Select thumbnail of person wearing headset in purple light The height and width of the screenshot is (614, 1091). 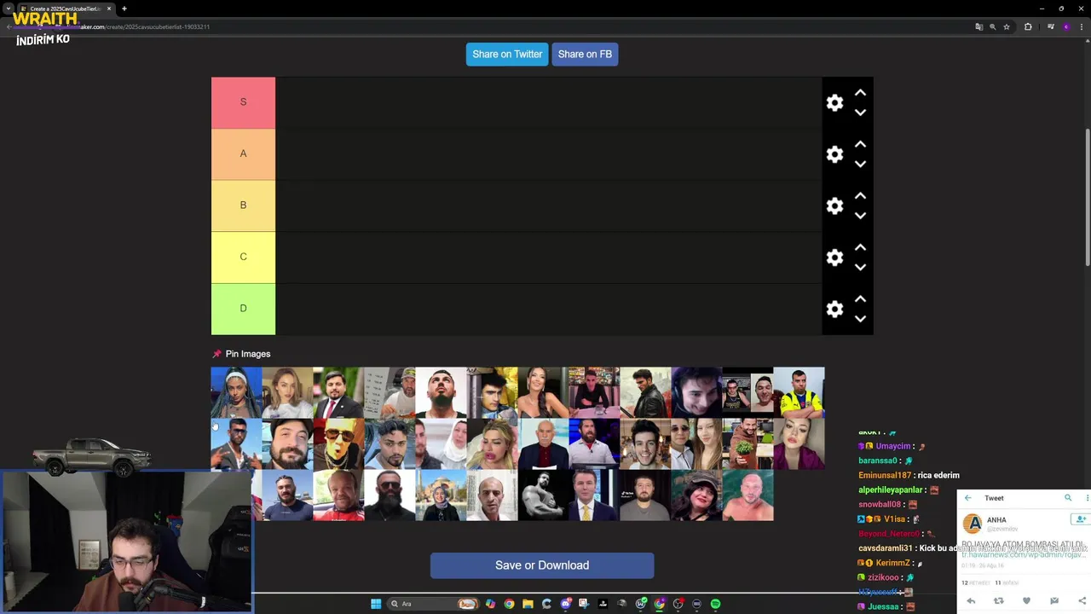[696, 392]
